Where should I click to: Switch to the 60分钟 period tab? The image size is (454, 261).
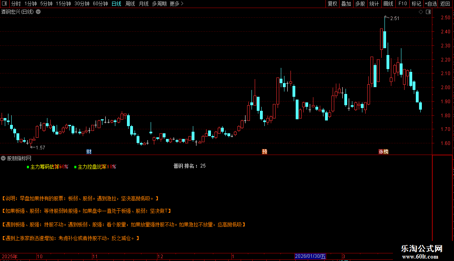tap(100, 4)
